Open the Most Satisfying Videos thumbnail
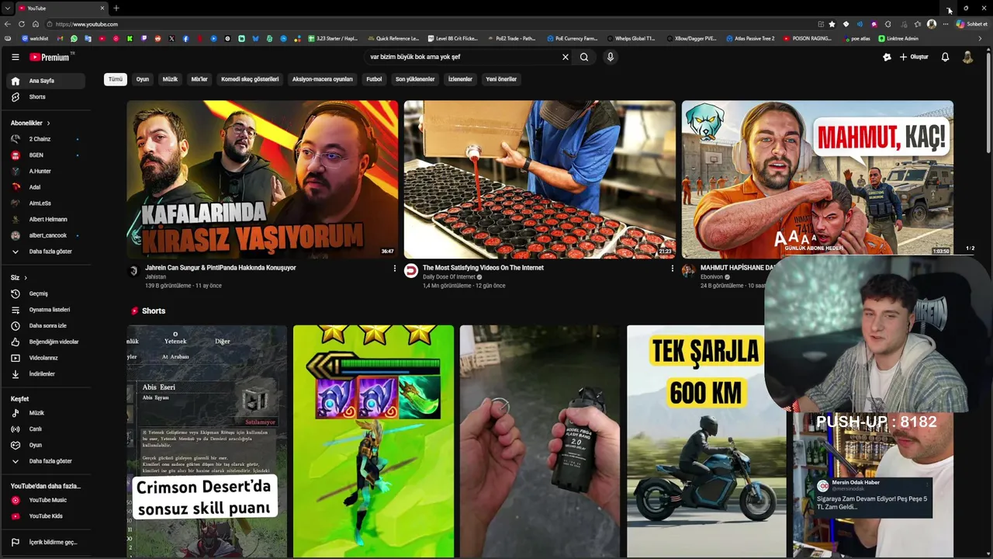This screenshot has height=559, width=993. 539,179
